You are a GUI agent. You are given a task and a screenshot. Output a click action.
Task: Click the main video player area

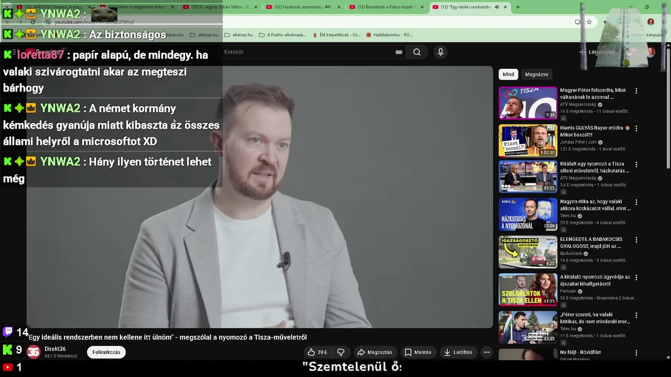coord(260,197)
